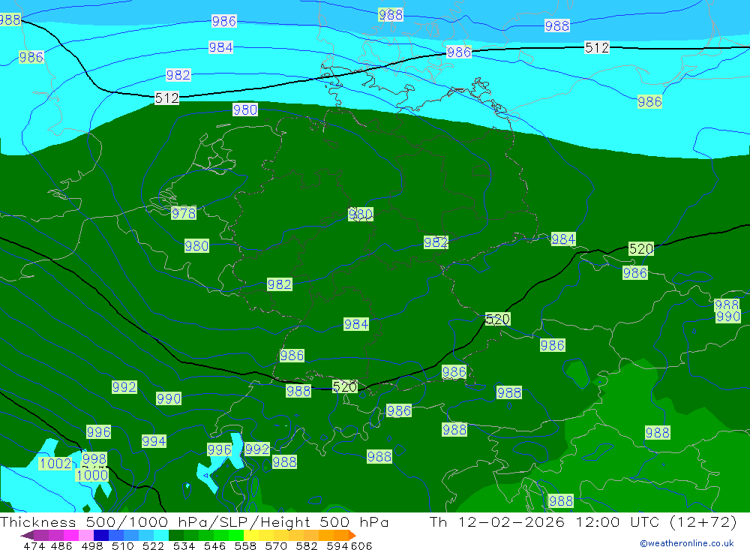The height and width of the screenshot is (550, 750).
Task: Click the 486 legend value
Action: 61,545
